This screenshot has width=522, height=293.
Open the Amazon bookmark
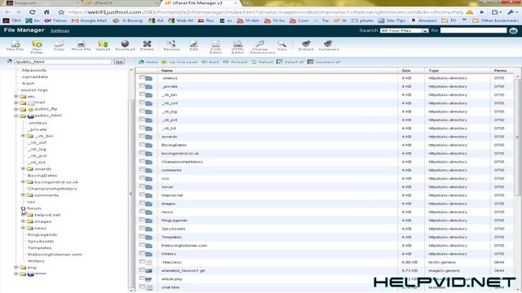pyautogui.click(x=423, y=20)
